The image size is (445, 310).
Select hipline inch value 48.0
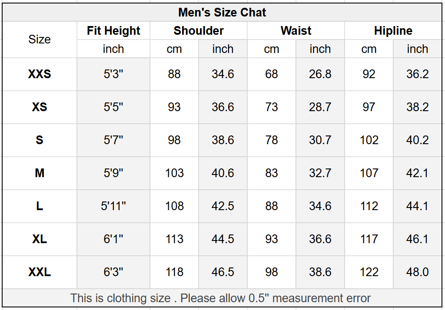point(418,272)
